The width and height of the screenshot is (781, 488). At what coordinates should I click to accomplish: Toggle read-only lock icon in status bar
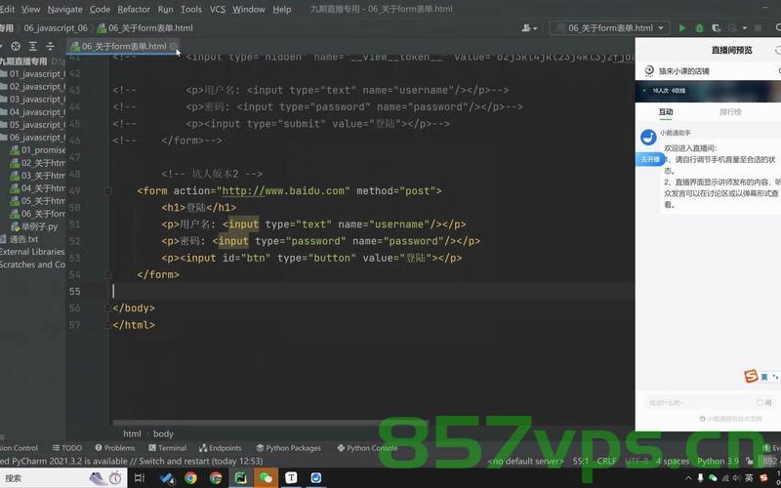pos(748,462)
